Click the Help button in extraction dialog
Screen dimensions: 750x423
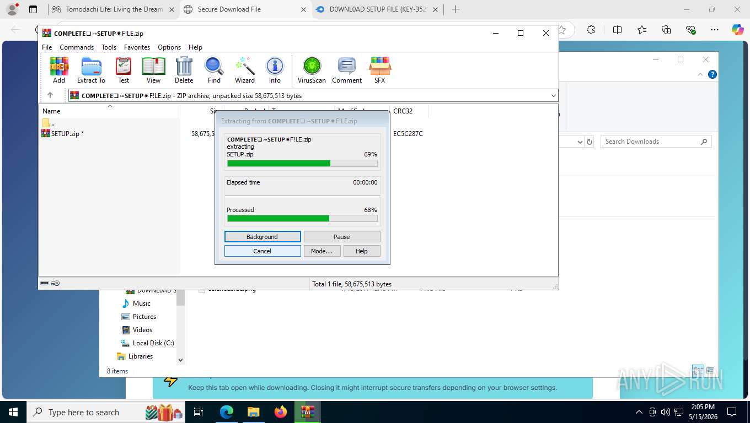click(362, 251)
